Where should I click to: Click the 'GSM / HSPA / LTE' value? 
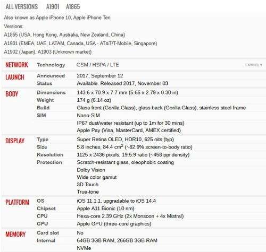pos(98,65)
